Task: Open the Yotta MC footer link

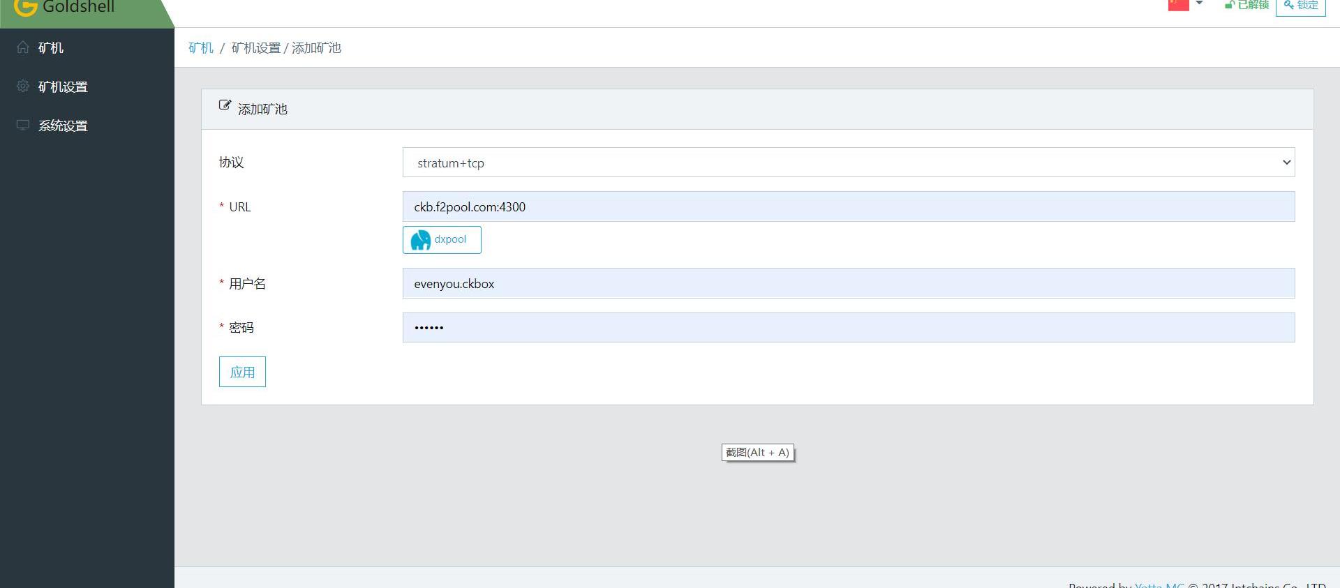Action: tap(1159, 585)
